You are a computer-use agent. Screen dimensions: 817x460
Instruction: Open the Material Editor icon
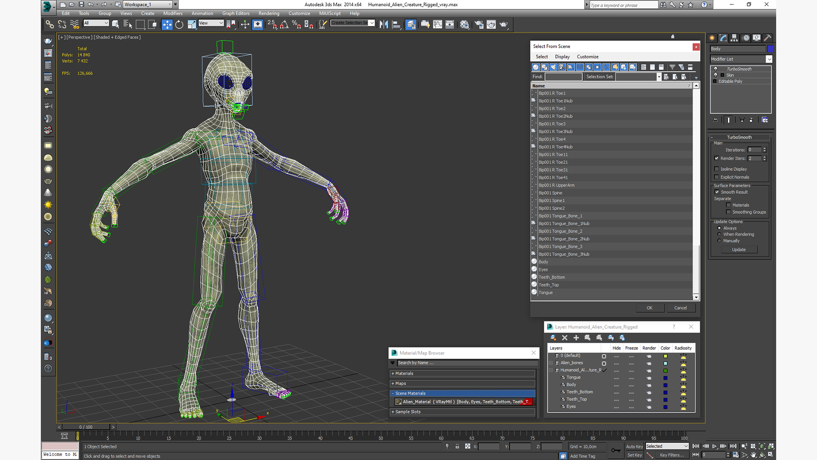(464, 25)
